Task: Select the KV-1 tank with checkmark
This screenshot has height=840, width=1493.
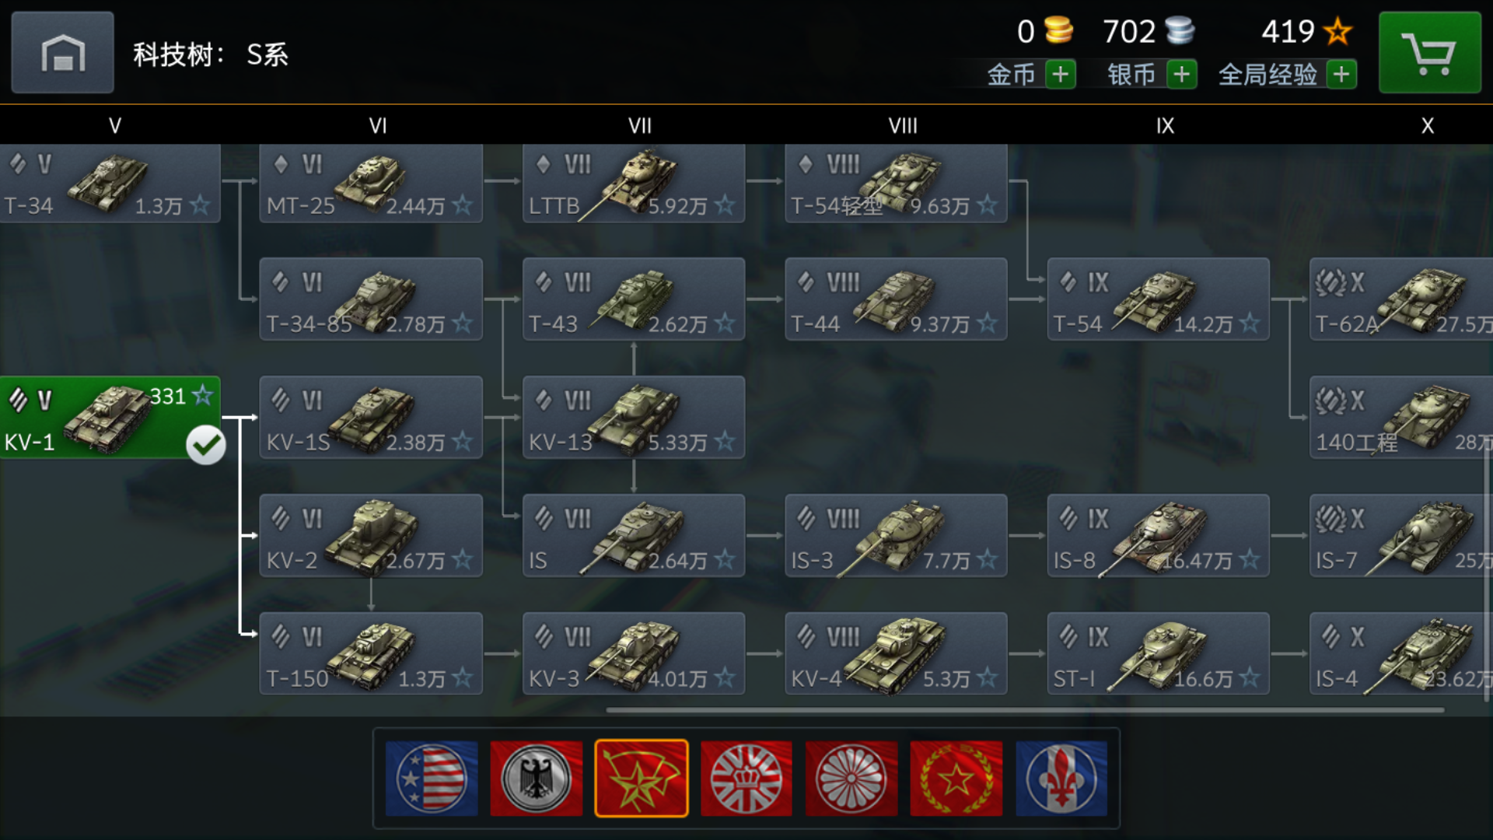Action: (110, 418)
